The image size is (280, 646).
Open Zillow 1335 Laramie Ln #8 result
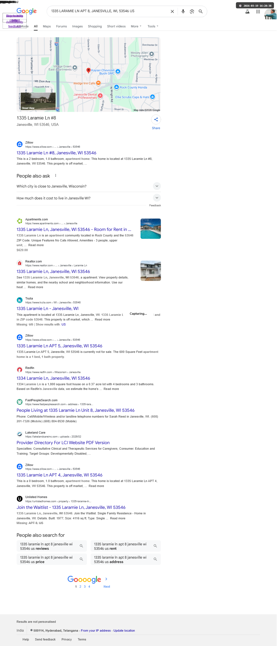[x=56, y=153]
